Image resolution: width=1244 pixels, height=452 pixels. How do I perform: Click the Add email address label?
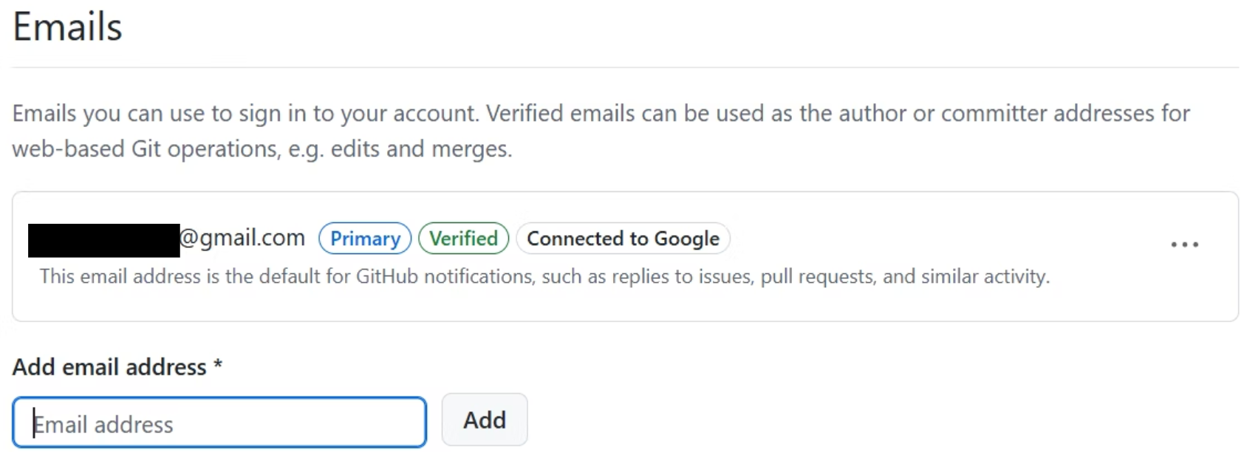point(109,367)
